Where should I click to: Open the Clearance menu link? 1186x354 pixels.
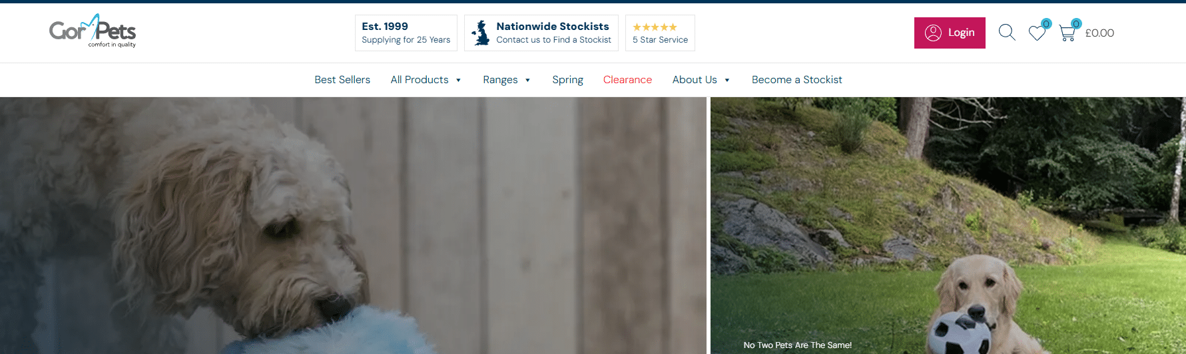click(627, 80)
